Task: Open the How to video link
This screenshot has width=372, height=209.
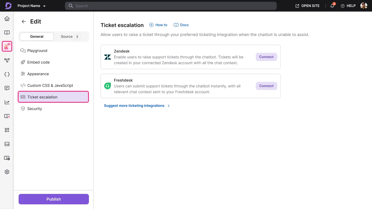Action: 158,25
